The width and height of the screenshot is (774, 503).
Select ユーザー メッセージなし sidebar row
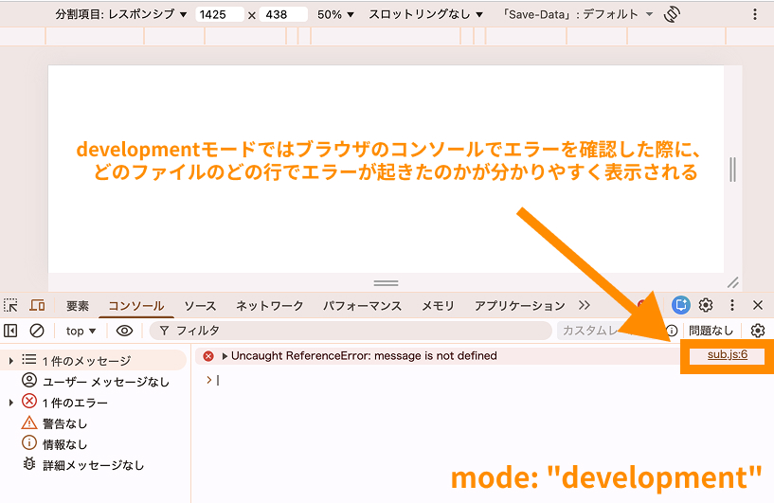97,382
